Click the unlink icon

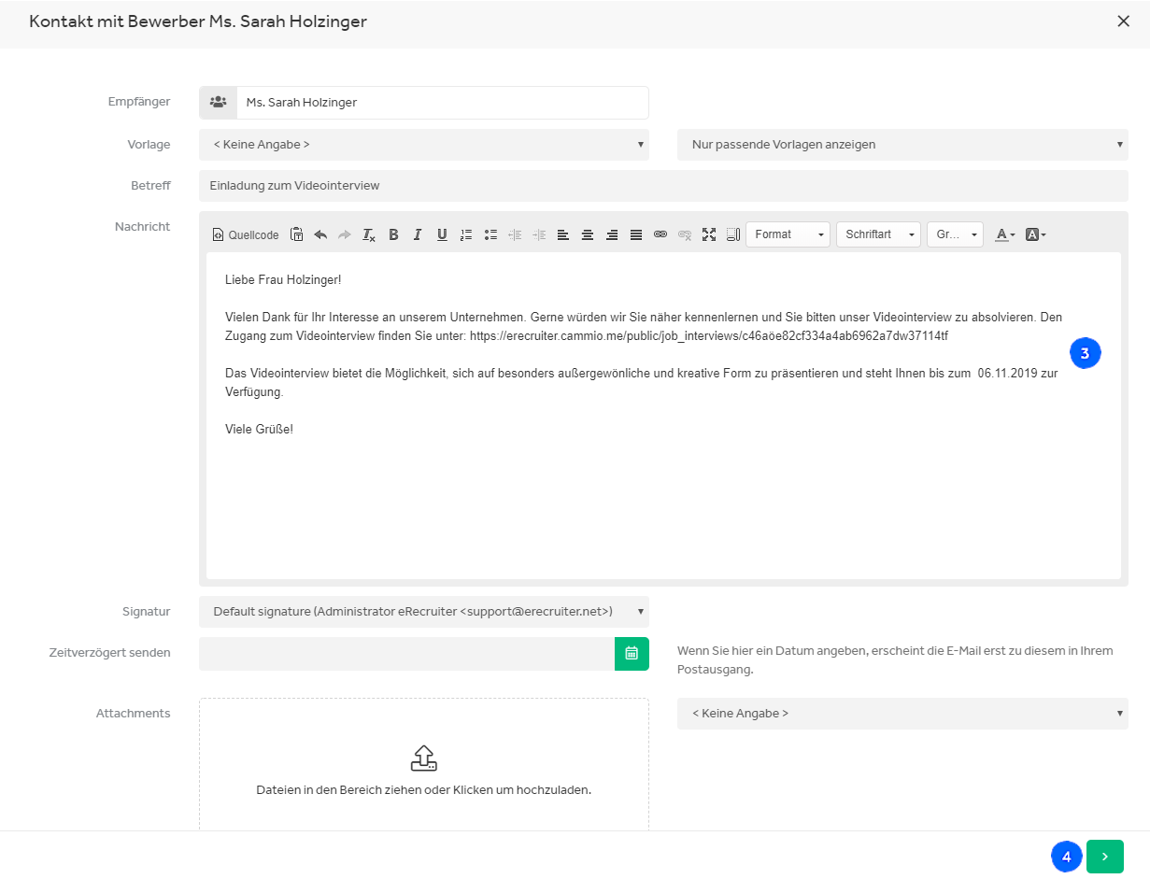coord(685,234)
